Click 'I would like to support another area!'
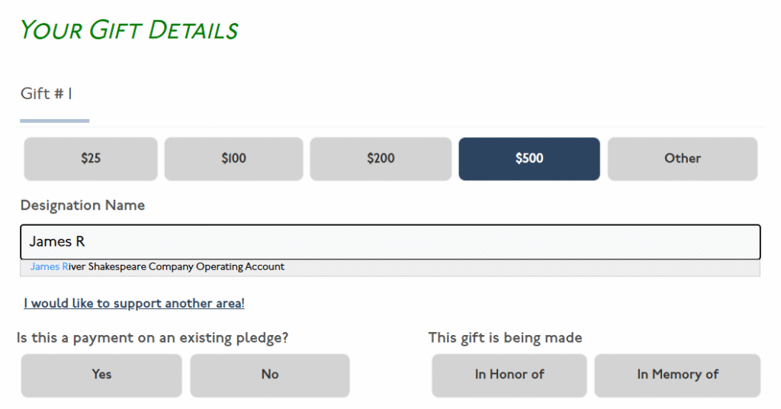 134,304
